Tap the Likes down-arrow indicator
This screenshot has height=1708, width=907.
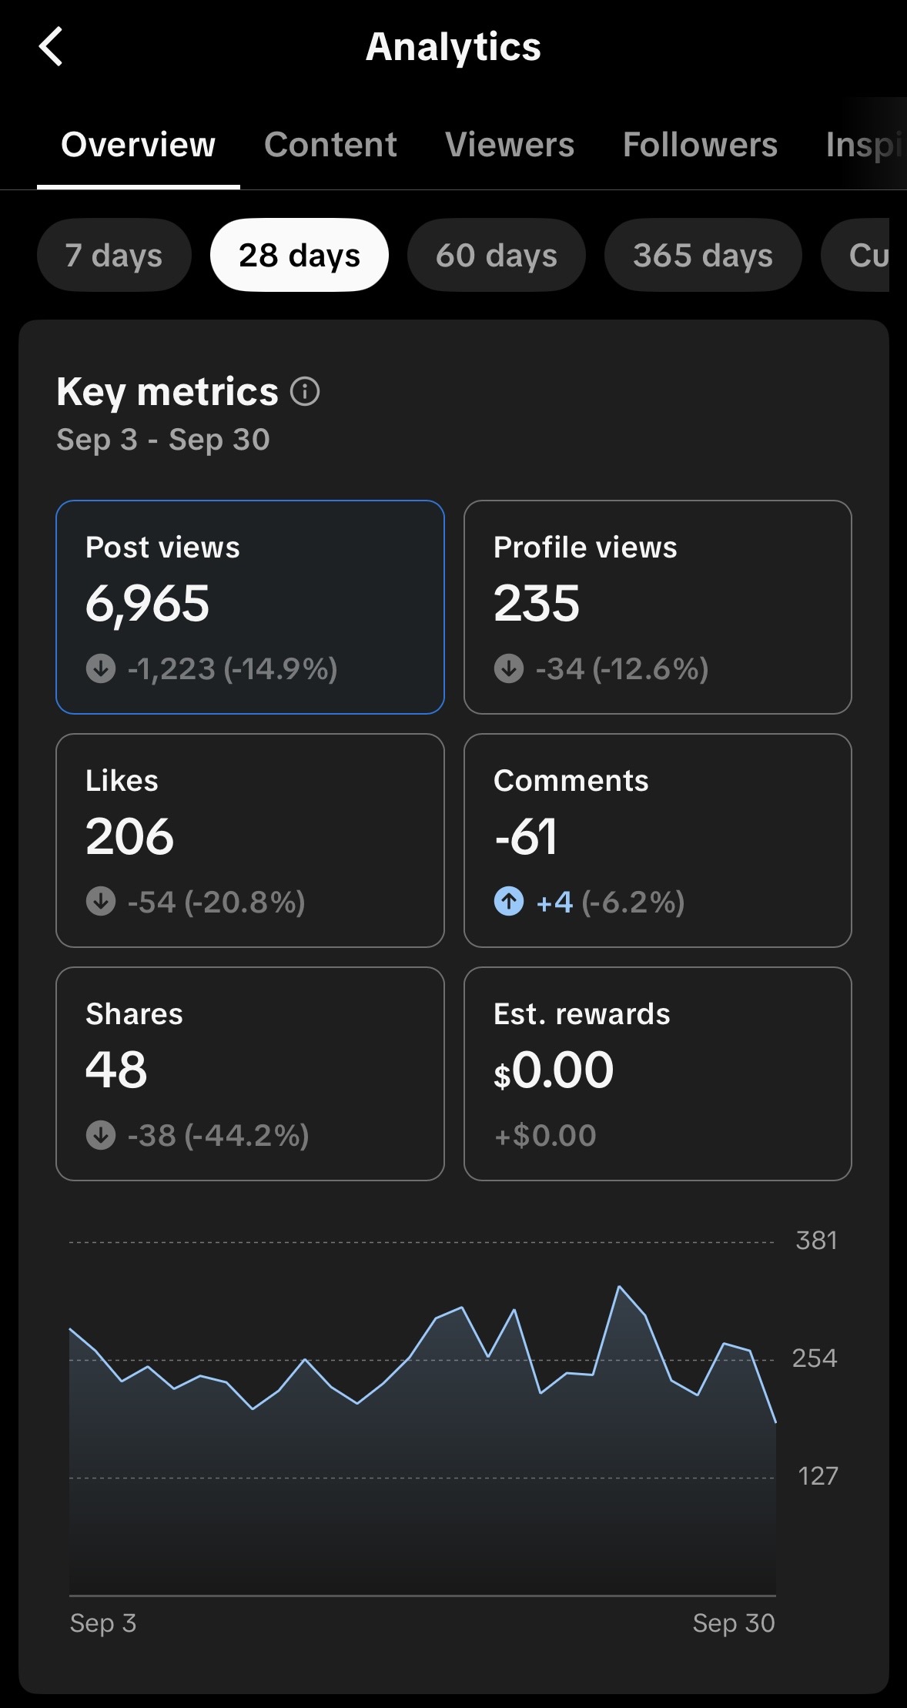101,902
